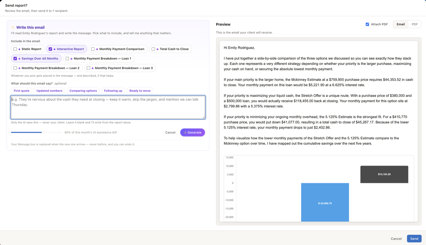Click the blue $-23,986.79 chart bar
This screenshot has width=426, height=245.
pos(325,202)
